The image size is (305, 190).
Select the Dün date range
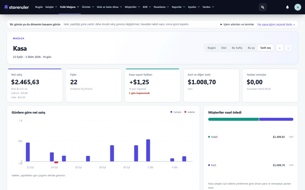click(x=224, y=48)
